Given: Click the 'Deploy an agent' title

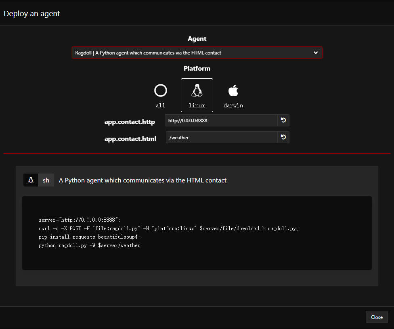Looking at the screenshot, I should pos(32,14).
